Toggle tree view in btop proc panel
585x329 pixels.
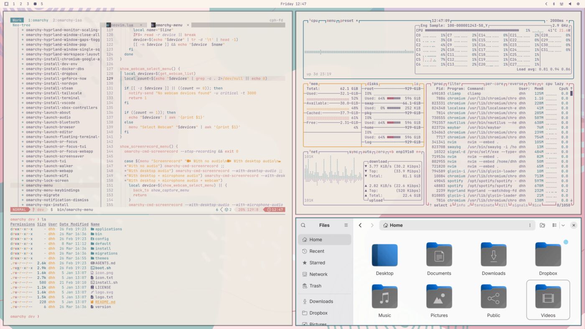[x=533, y=84]
